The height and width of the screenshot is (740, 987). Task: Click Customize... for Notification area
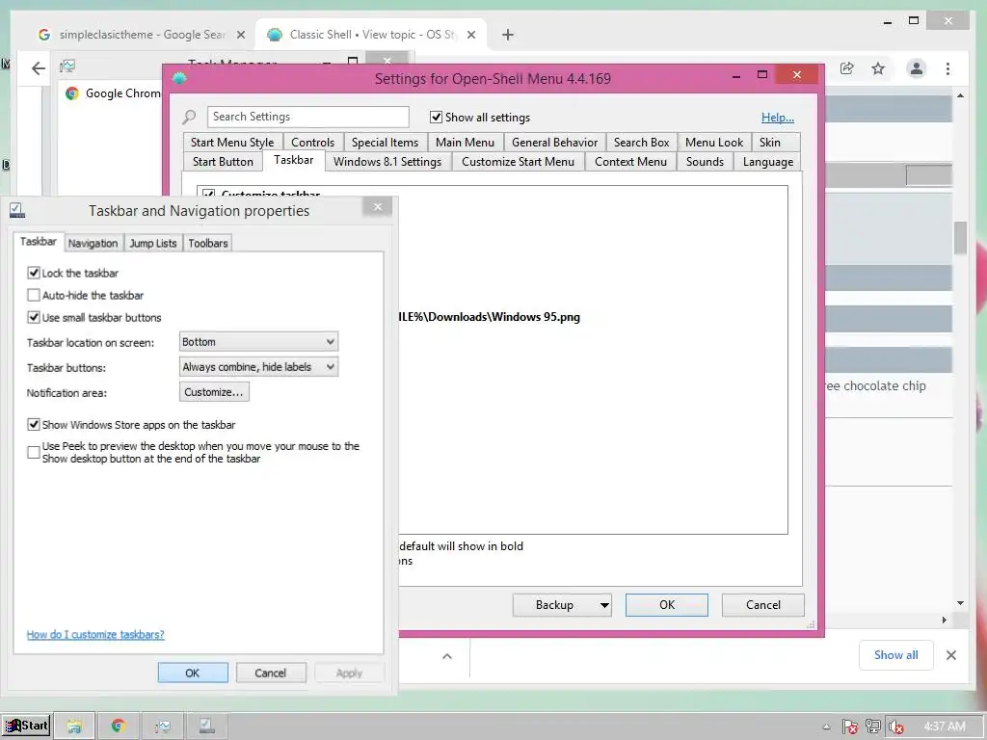click(x=214, y=392)
